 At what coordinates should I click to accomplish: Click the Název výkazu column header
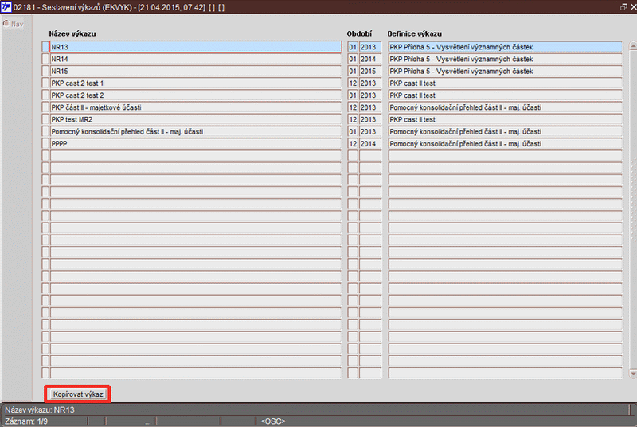[72, 33]
